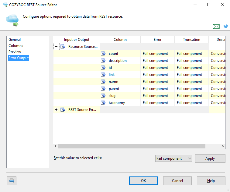Screen dimensions: 230x192
Task: Click the taxonomy column name
Action: click(117, 103)
